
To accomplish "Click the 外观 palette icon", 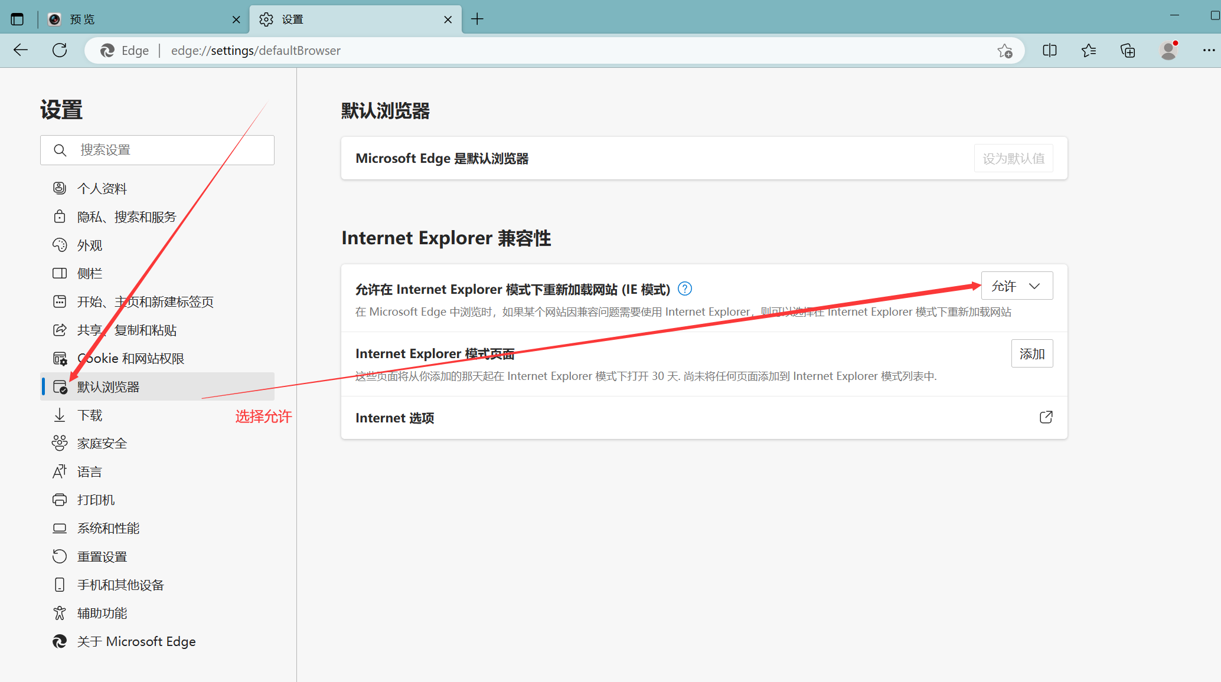I will (60, 245).
